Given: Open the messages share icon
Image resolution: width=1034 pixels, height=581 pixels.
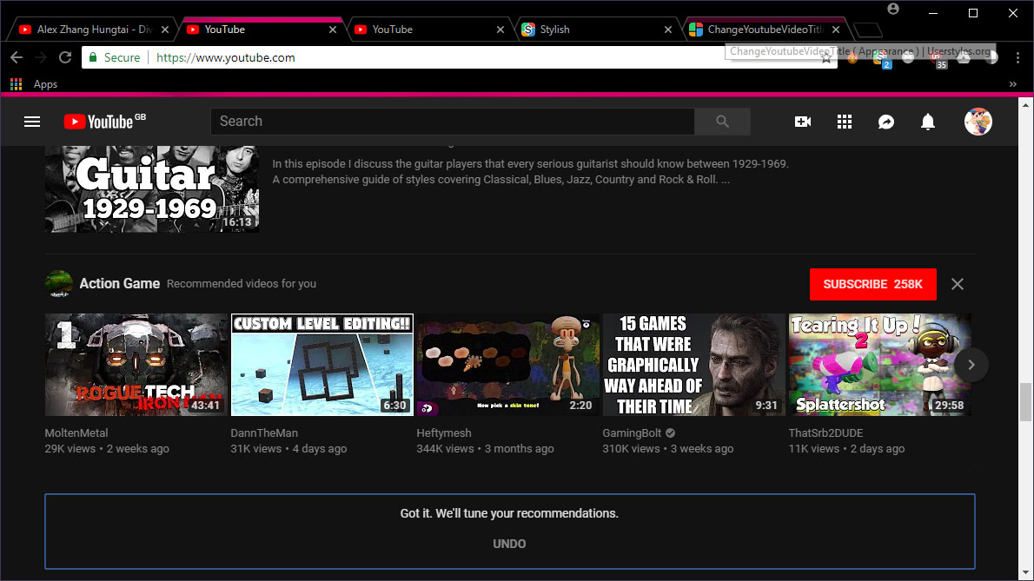Looking at the screenshot, I should click(886, 122).
